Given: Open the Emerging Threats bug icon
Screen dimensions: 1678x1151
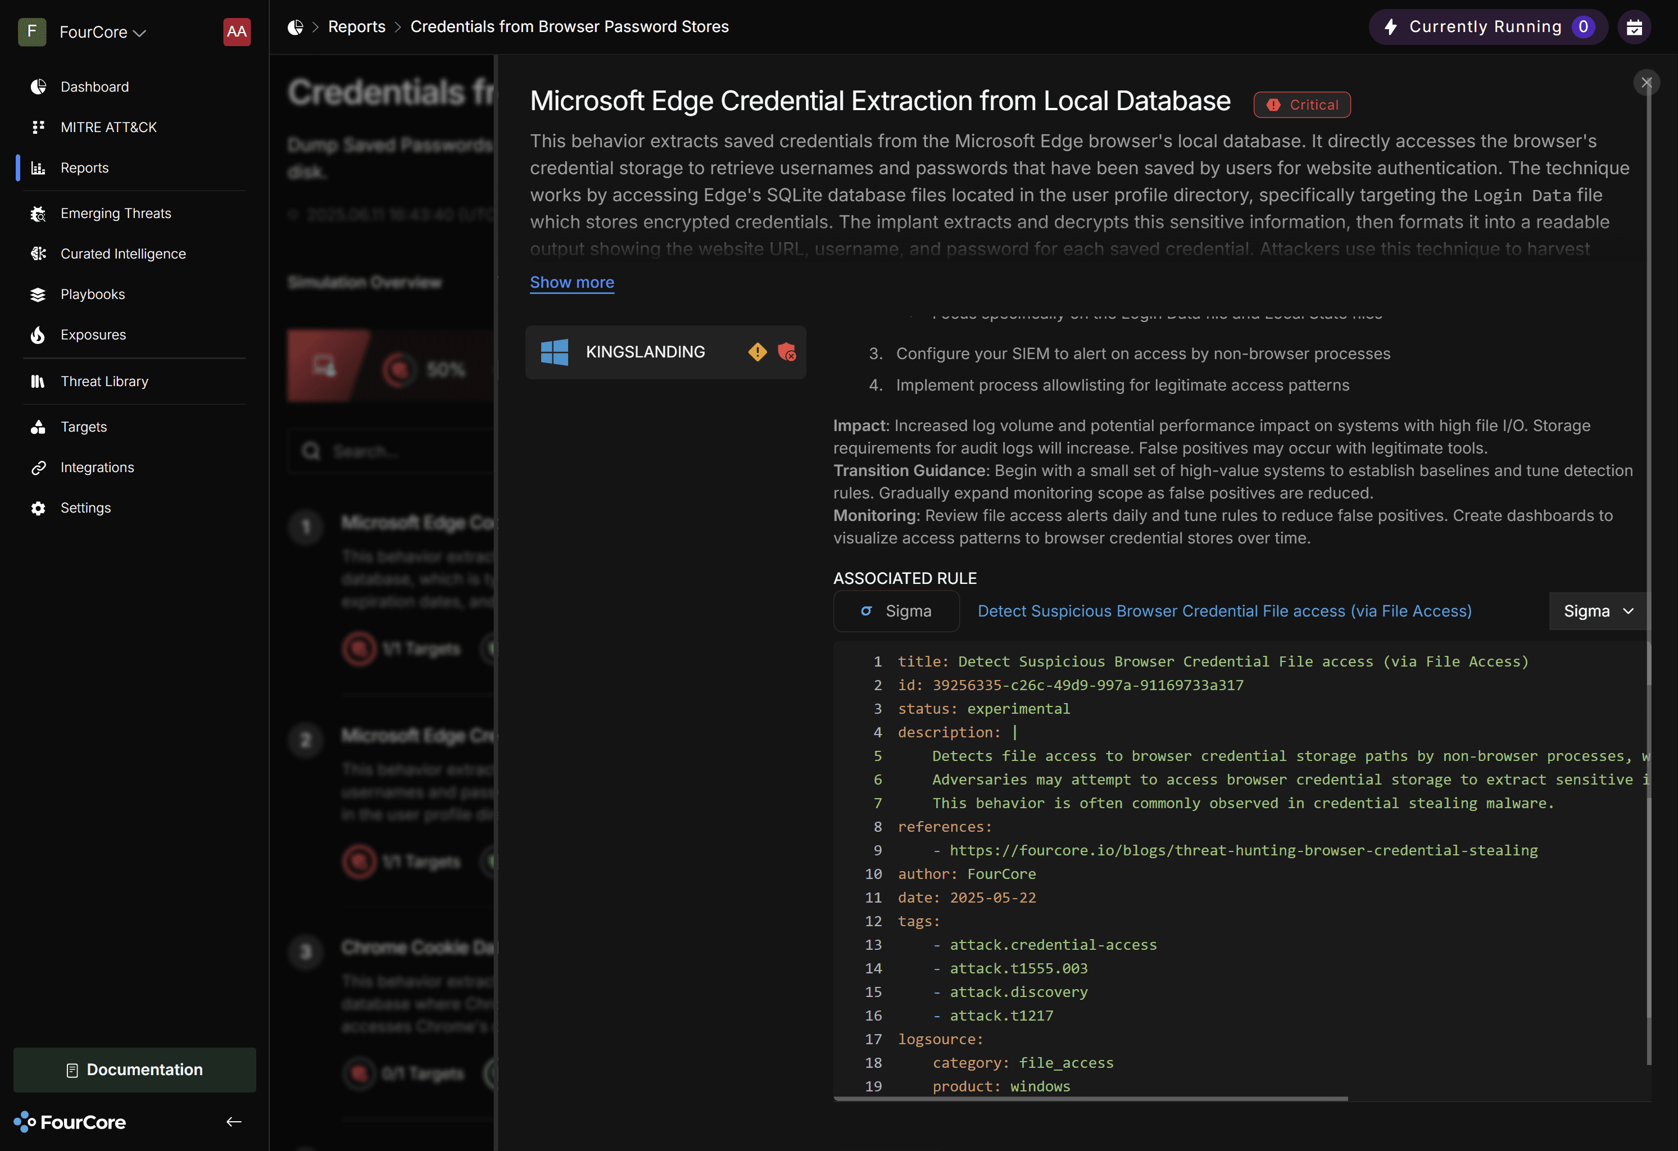Looking at the screenshot, I should (38, 214).
